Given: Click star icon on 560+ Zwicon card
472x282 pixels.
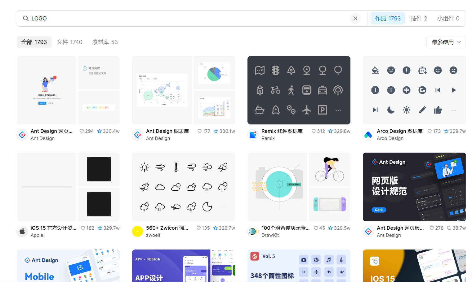Looking at the screenshot, I should [216, 228].
